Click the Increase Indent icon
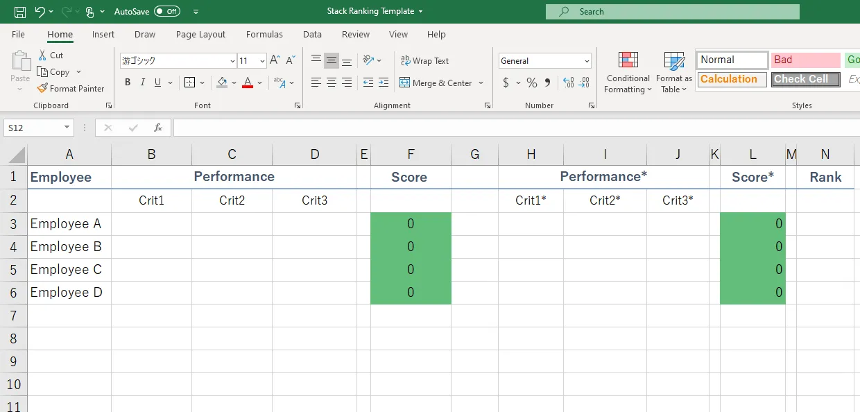Screen dimensions: 860x412 [x=384, y=83]
